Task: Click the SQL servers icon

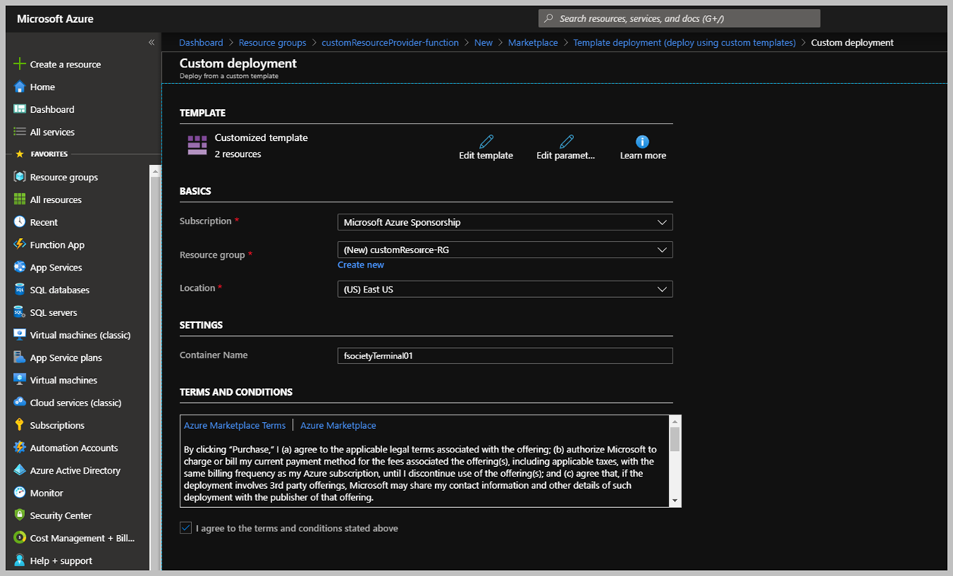Action: click(20, 312)
